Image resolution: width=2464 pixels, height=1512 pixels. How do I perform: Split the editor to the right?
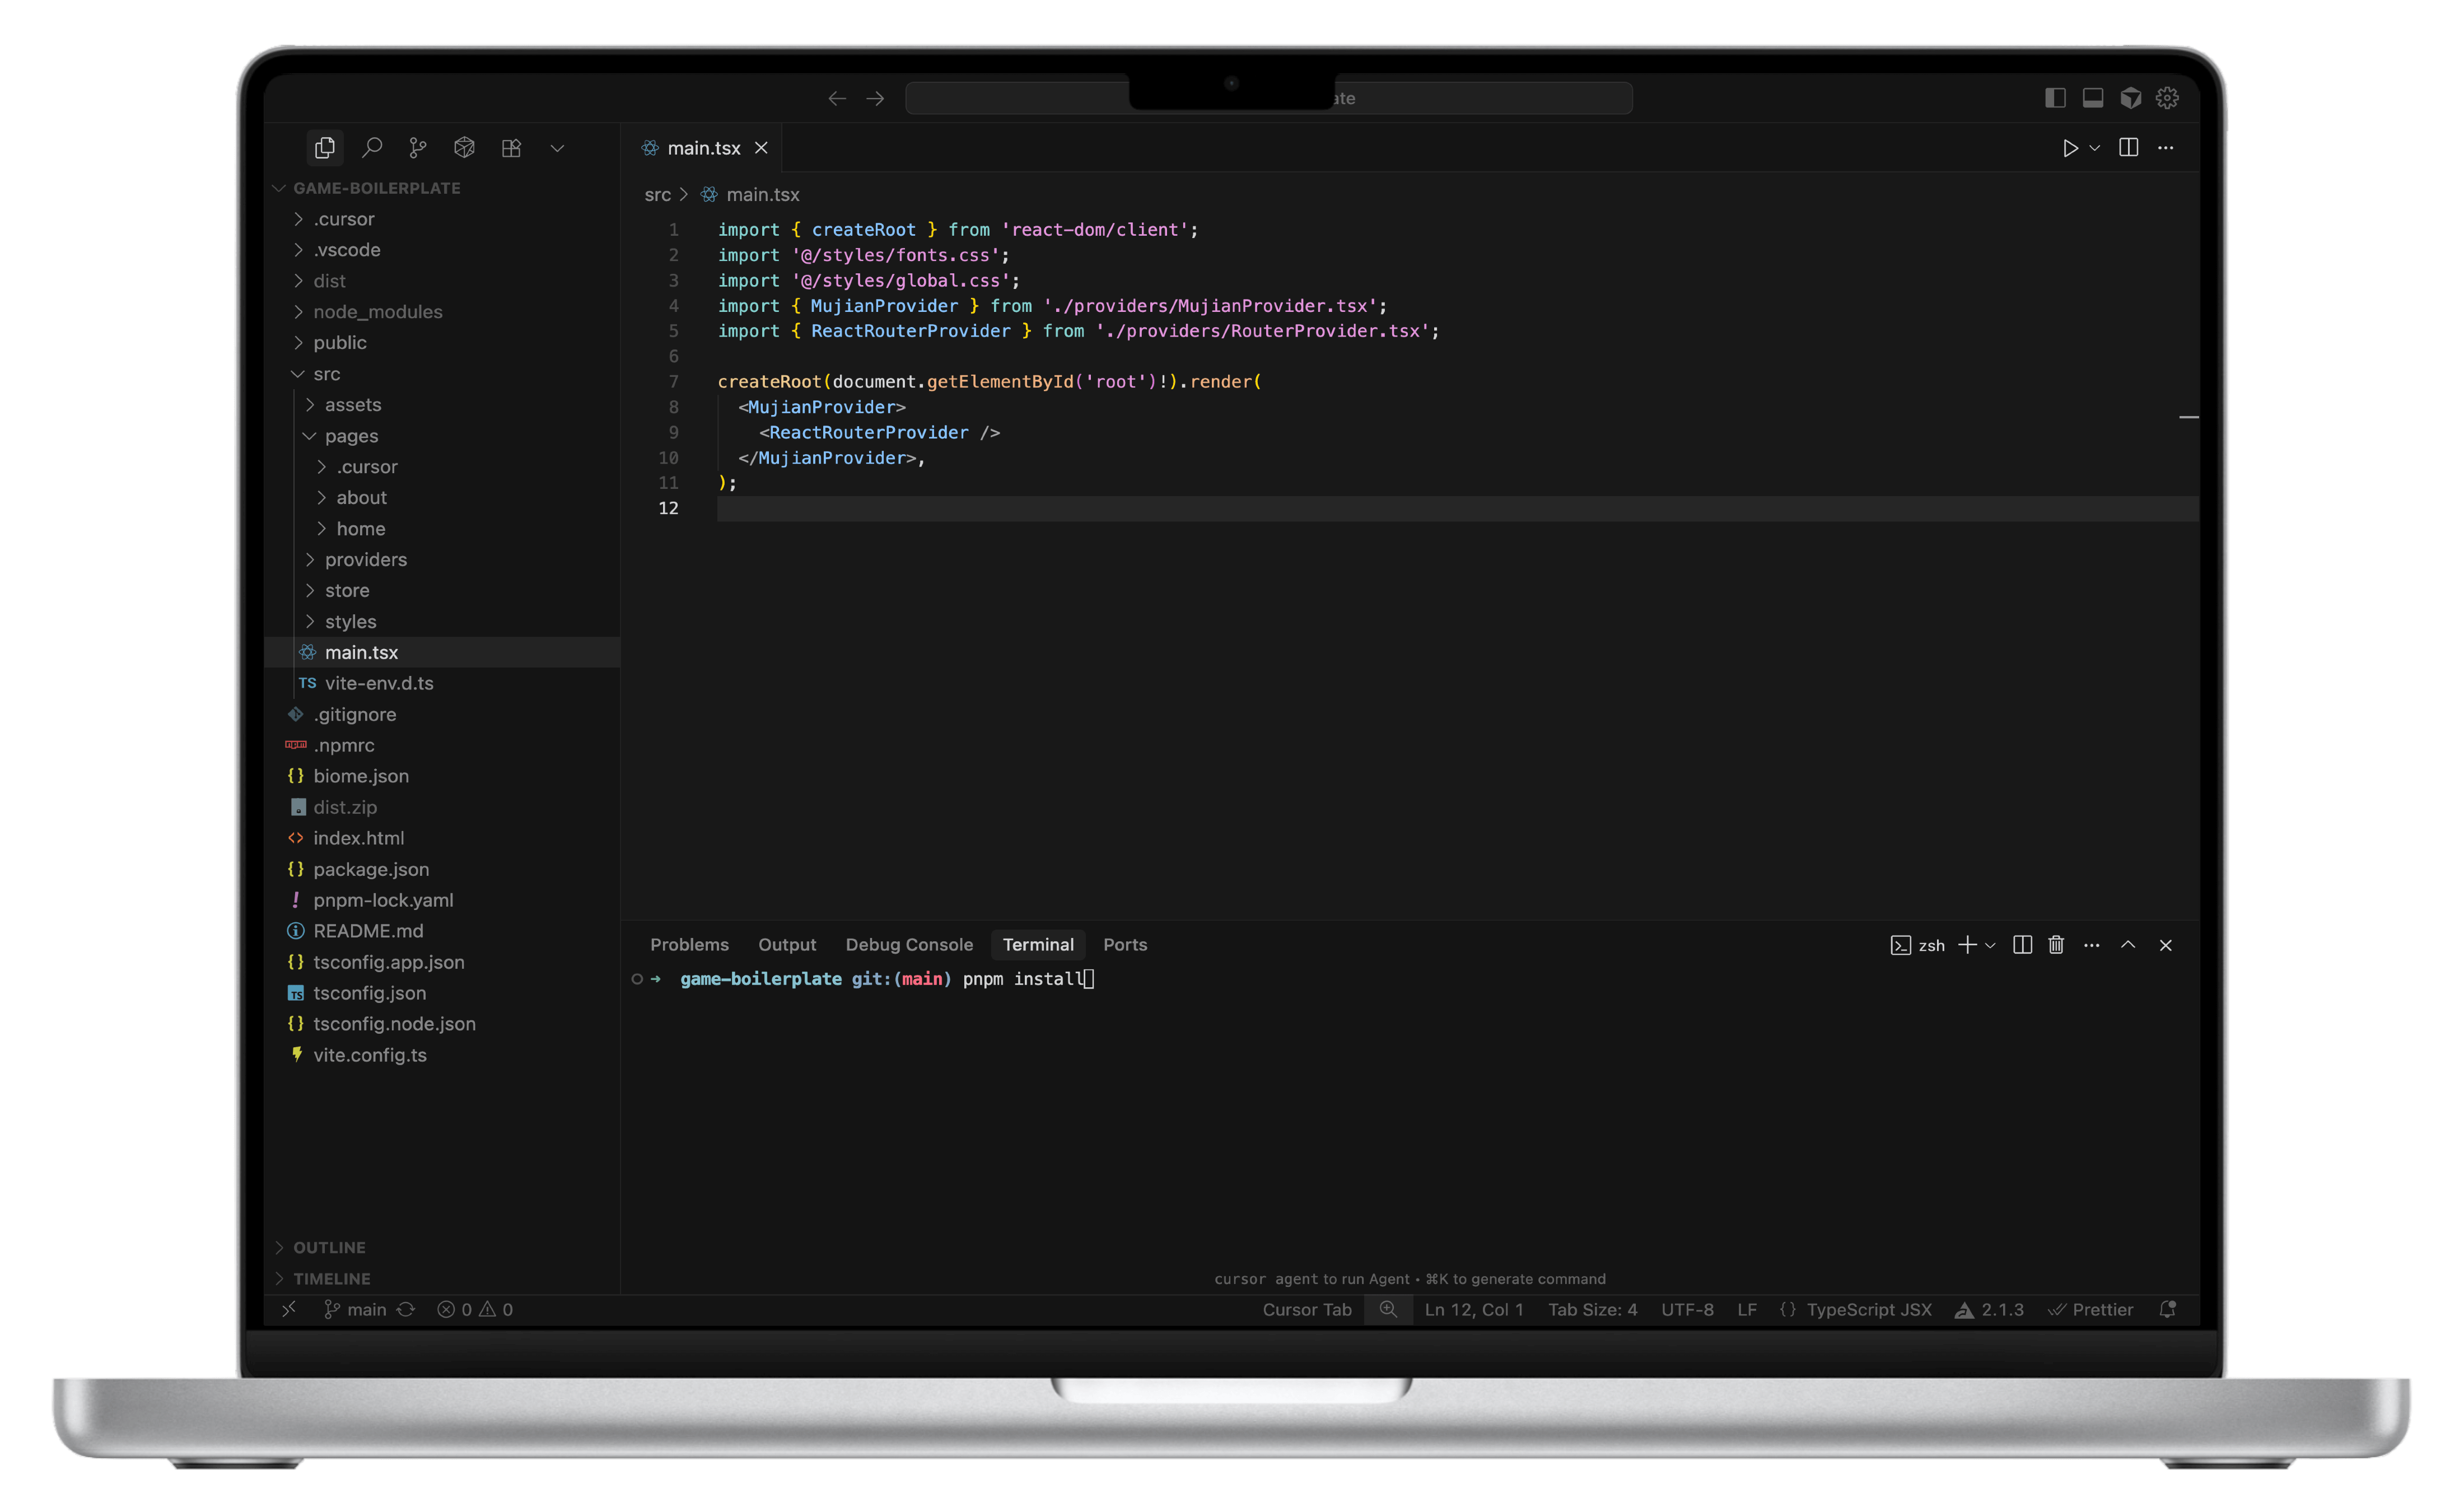(x=2128, y=148)
